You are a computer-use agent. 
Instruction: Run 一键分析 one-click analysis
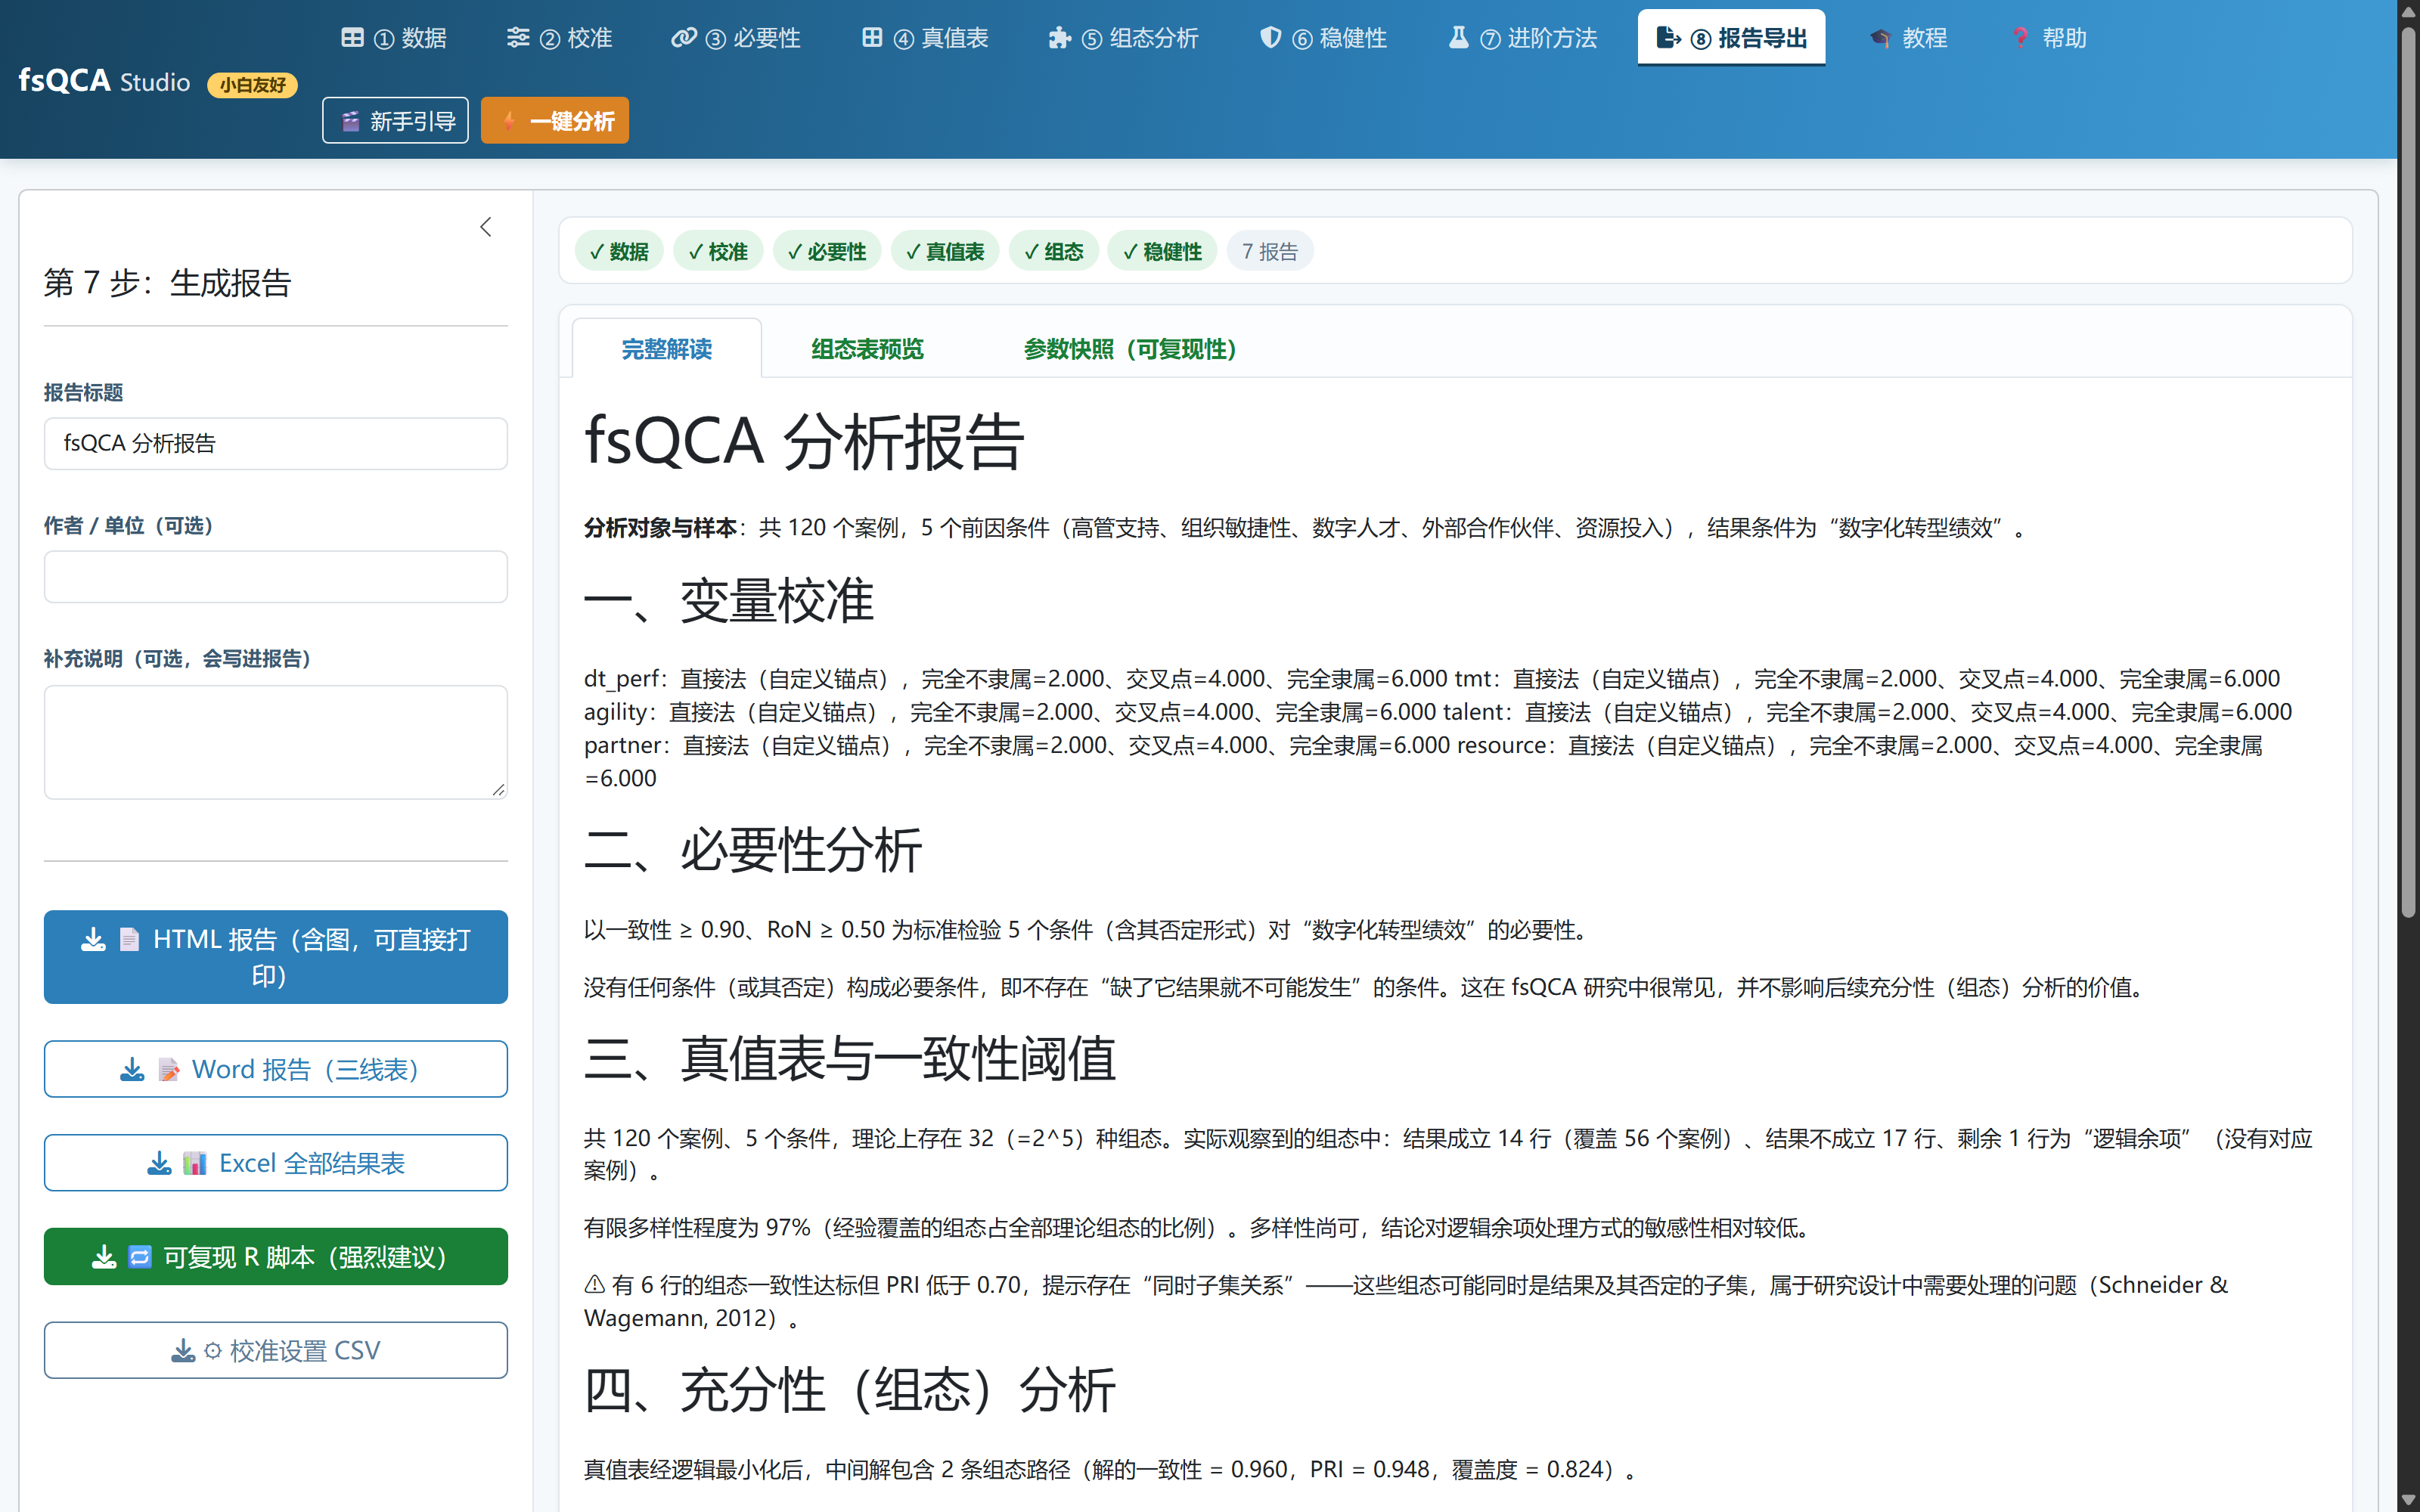pos(555,121)
